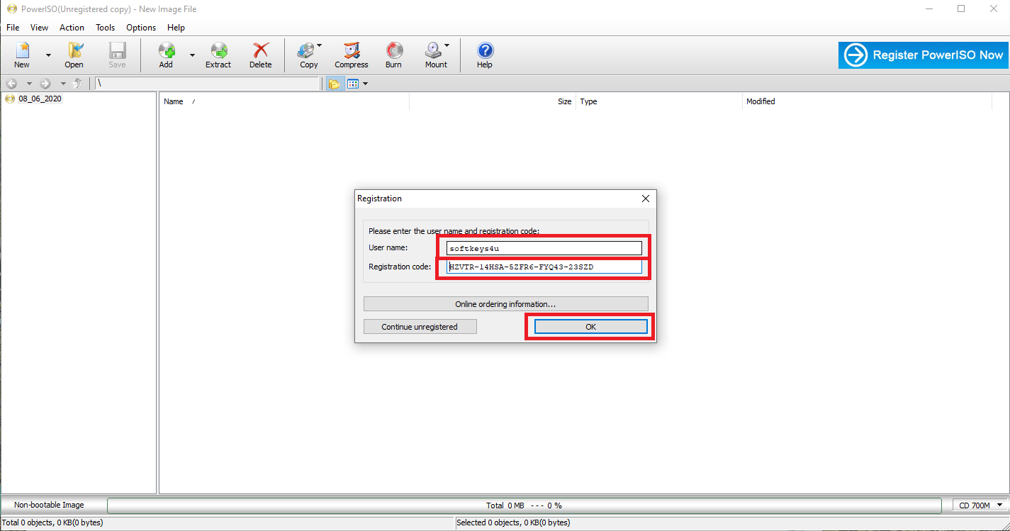Open the View menu

coord(39,28)
